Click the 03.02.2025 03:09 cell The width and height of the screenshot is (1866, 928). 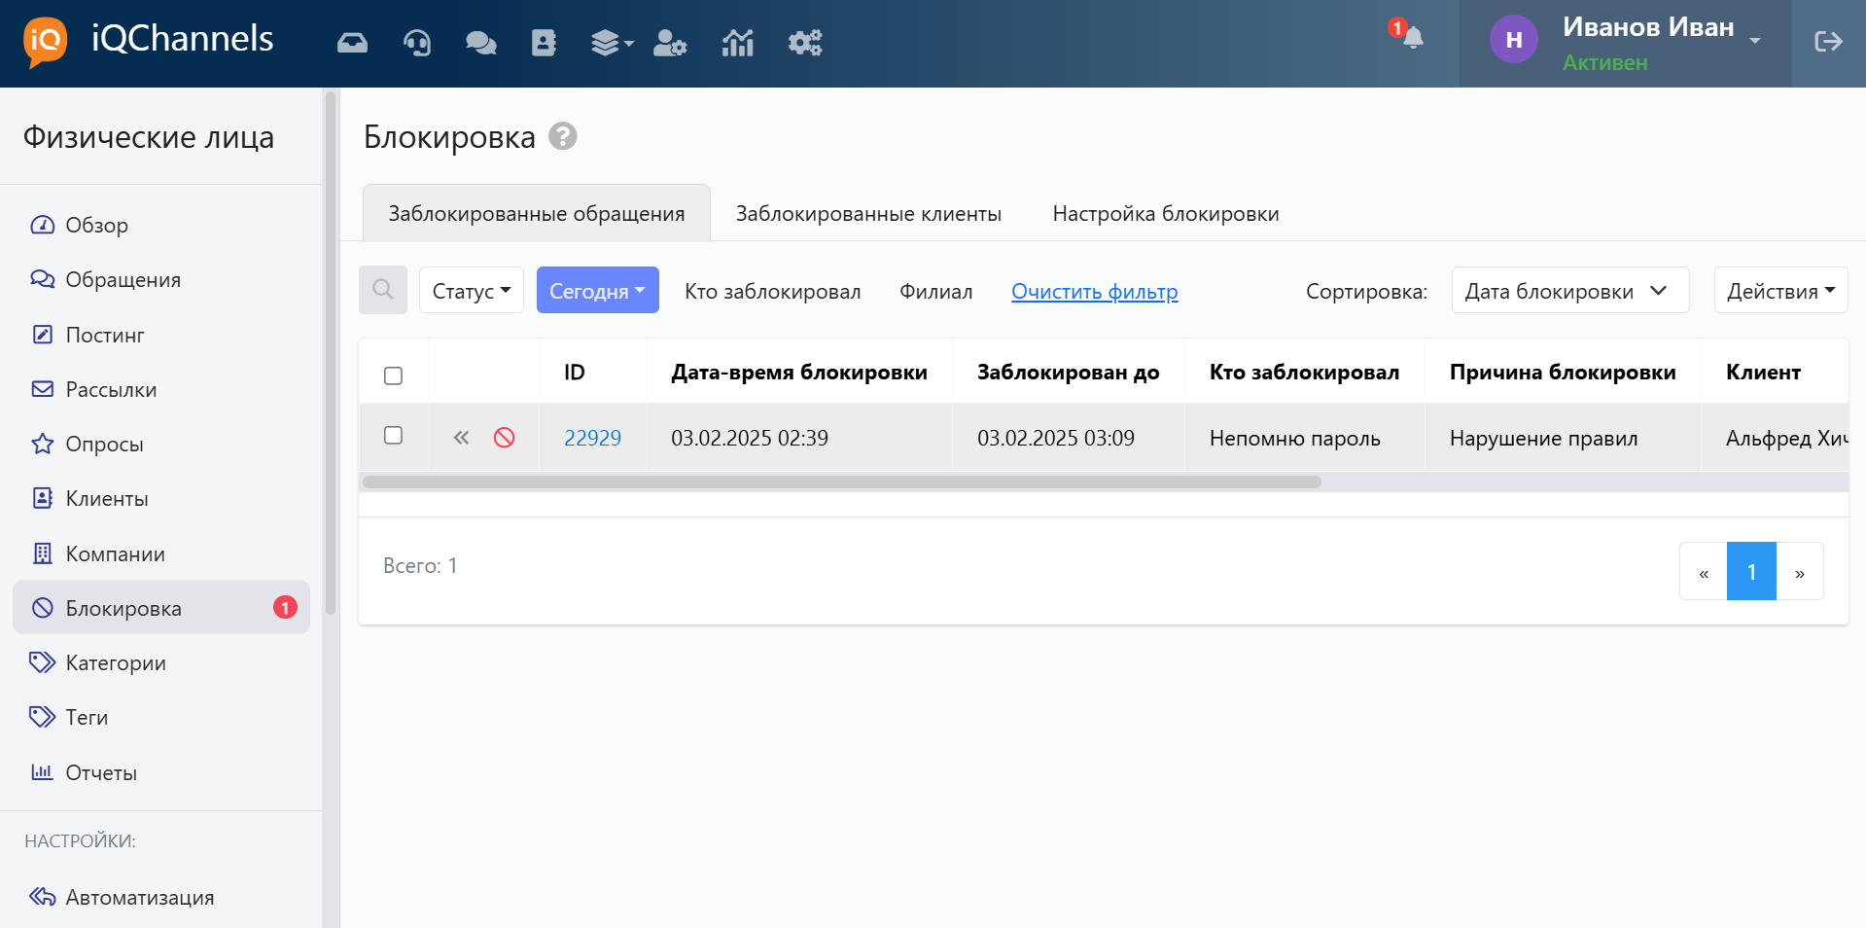tap(1068, 438)
